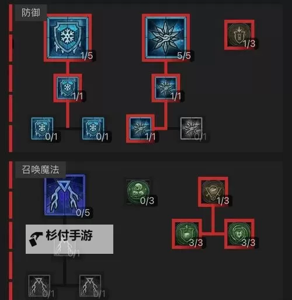Select the shield passive node showing 1/3

(x=239, y=35)
